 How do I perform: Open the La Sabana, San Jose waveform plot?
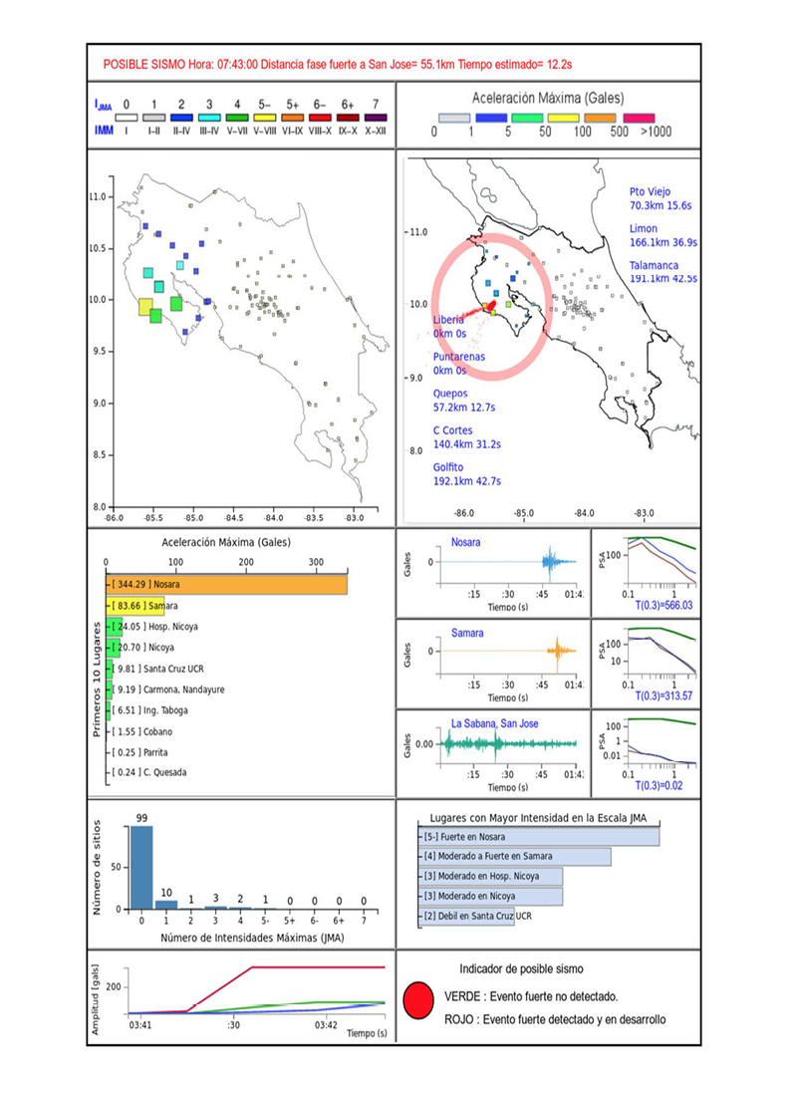tap(510, 743)
